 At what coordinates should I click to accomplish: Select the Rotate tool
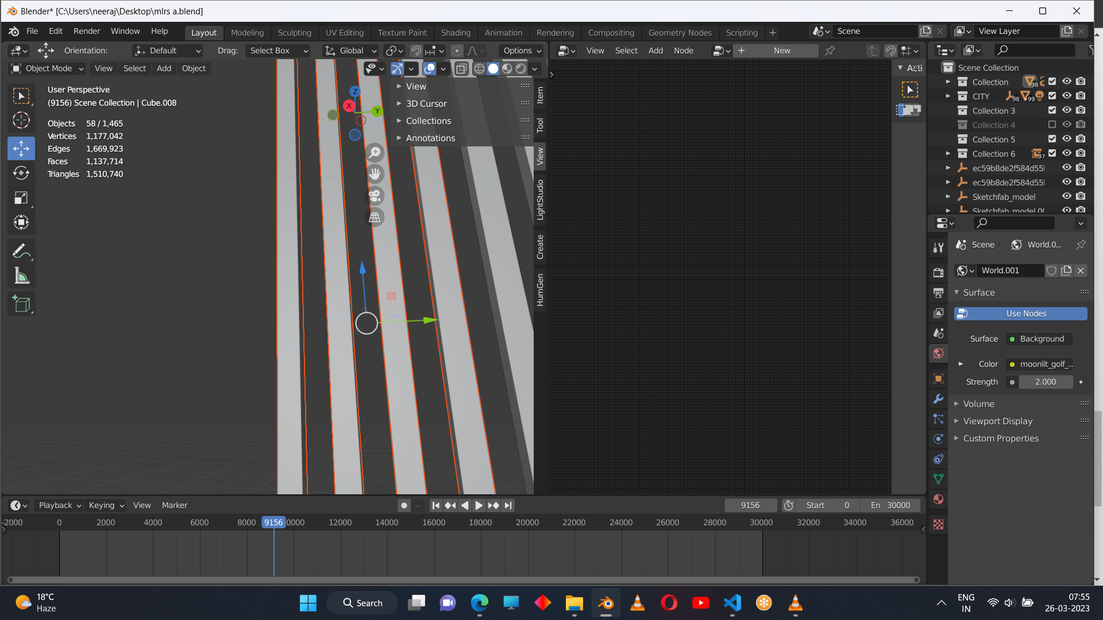[21, 173]
